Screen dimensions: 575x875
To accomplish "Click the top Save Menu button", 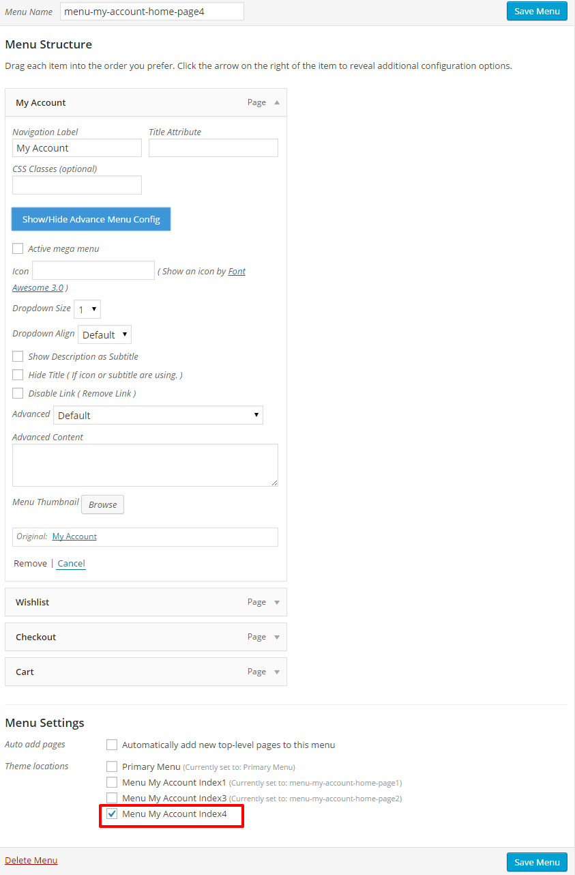I will [x=537, y=11].
